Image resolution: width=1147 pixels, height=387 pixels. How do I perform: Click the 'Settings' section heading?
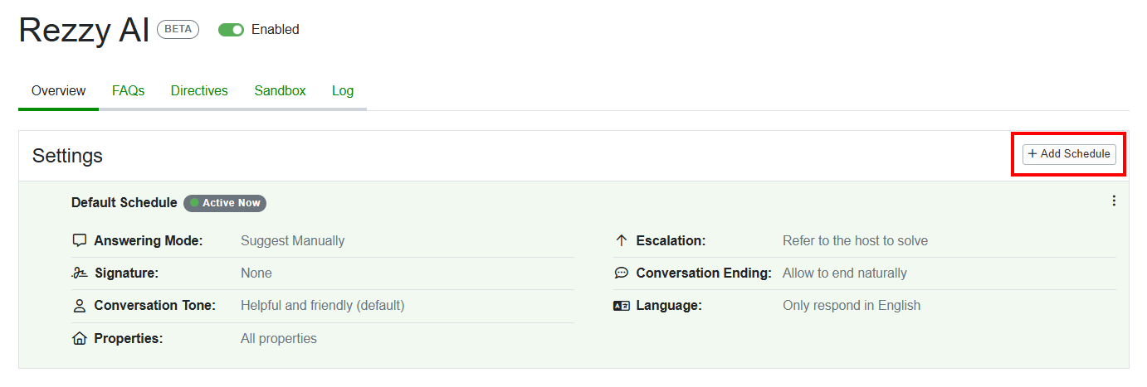tap(67, 156)
